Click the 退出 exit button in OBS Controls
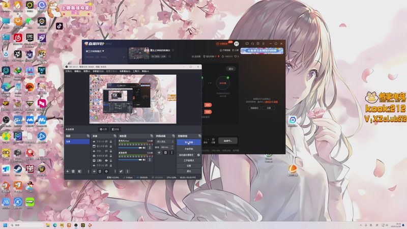Screen dimensions: 407x229 (x=189, y=171)
